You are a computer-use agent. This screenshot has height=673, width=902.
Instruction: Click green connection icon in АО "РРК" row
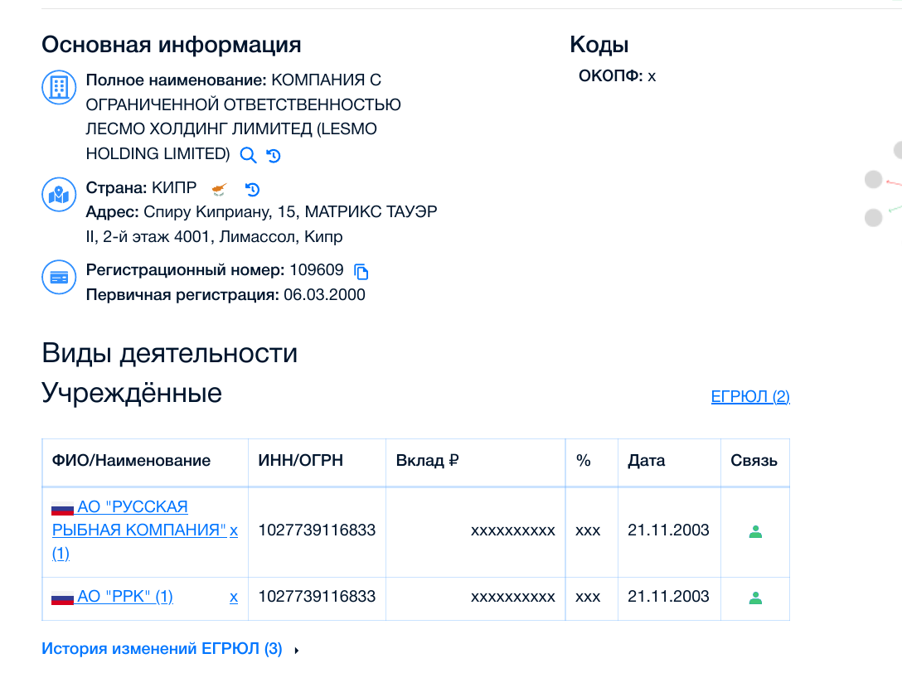[754, 597]
